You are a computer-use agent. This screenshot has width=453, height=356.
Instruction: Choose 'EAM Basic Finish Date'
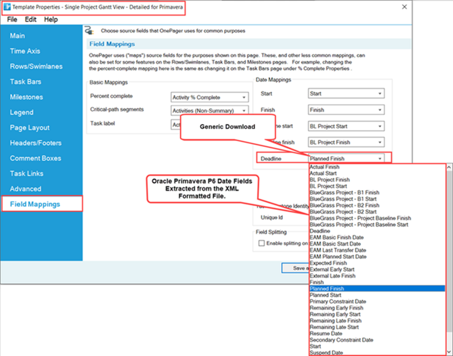point(377,237)
